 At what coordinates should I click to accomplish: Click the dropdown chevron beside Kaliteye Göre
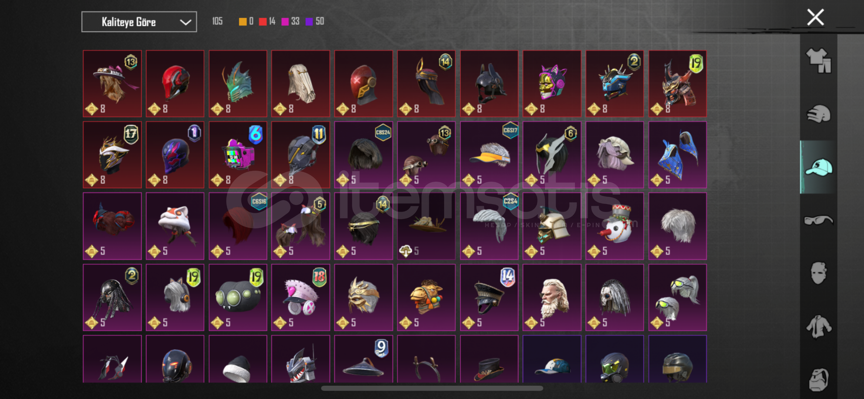pos(185,22)
